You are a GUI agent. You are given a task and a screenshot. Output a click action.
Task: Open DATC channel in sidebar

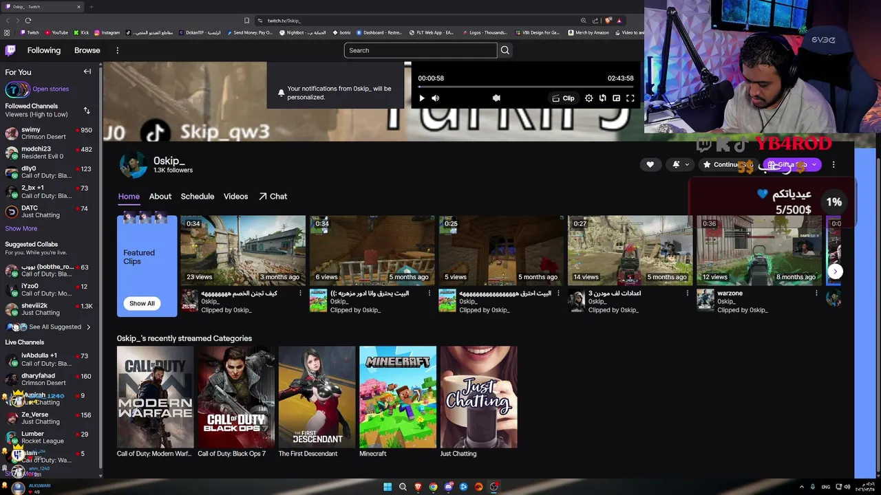point(50,212)
